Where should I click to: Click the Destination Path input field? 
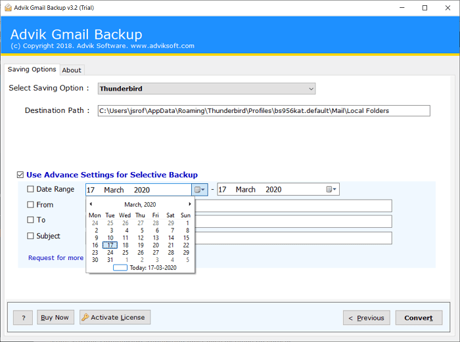pyautogui.click(x=264, y=111)
